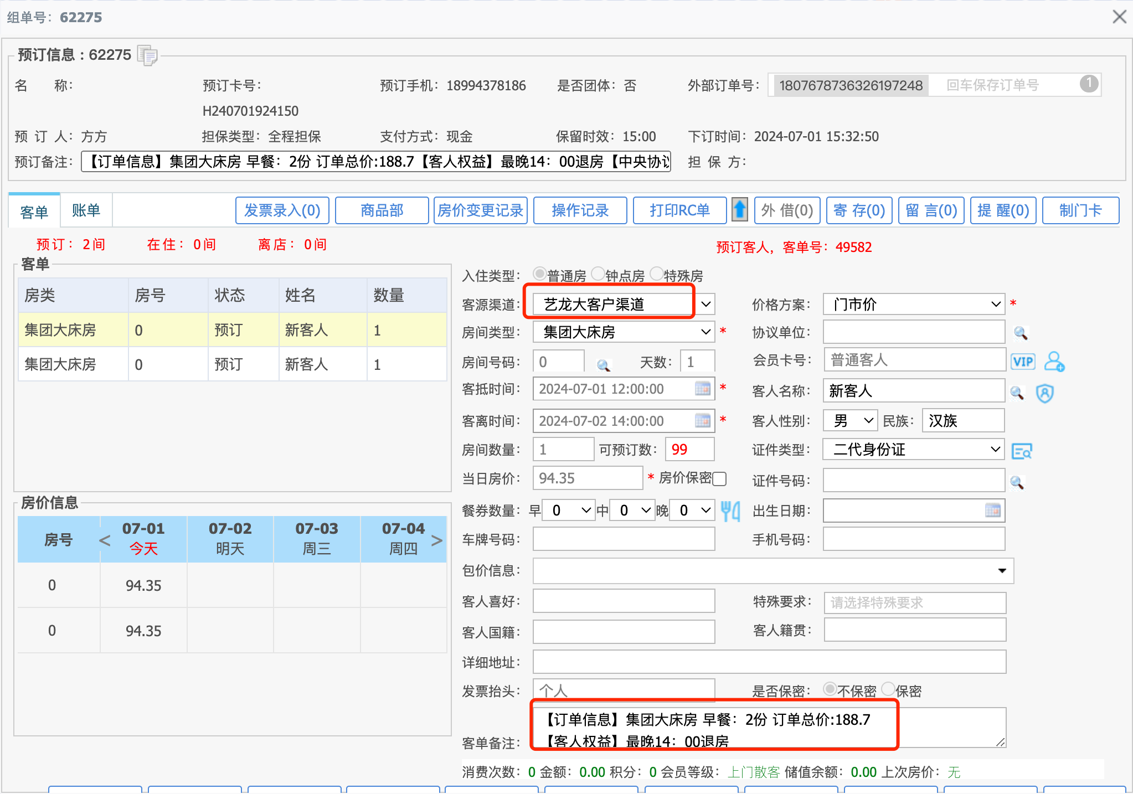This screenshot has height=794, width=1133.
Task: Select 特殊房 check-in type
Action: (x=656, y=274)
